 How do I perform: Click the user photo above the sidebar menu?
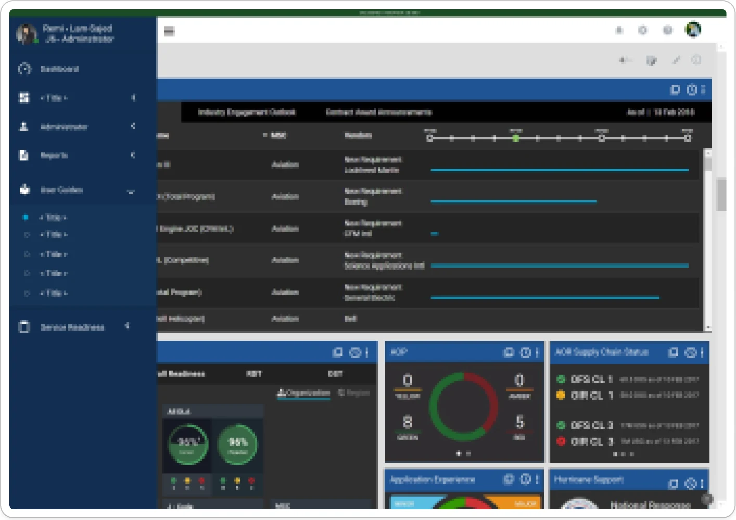(x=26, y=34)
